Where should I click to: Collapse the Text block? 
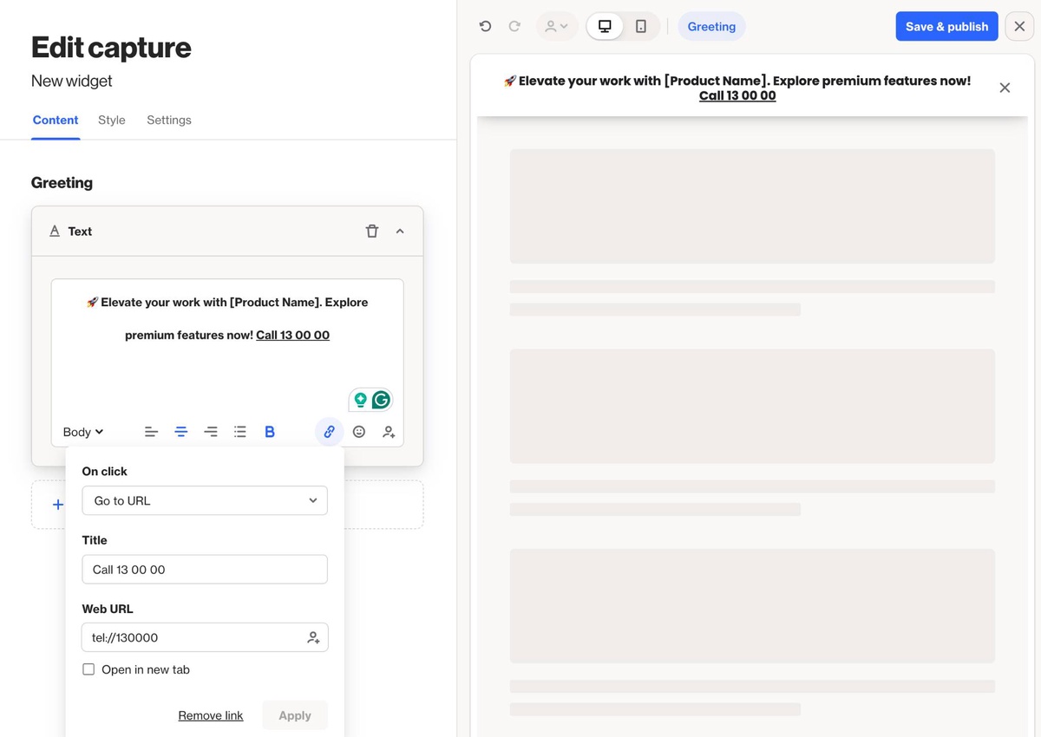pos(400,231)
